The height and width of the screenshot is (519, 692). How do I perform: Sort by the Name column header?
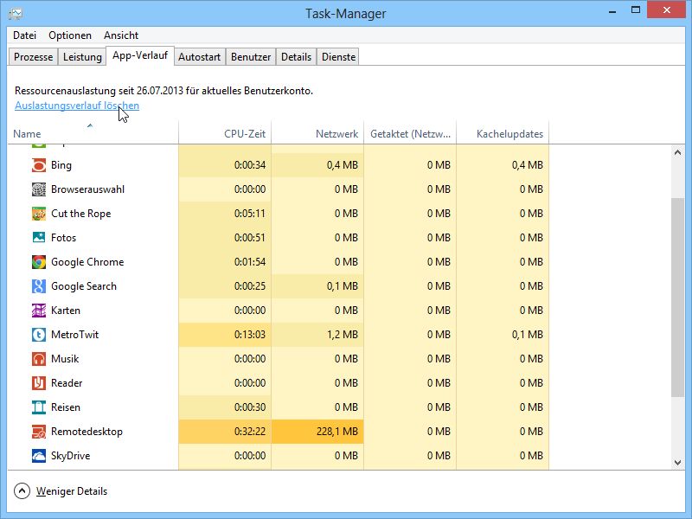click(93, 133)
